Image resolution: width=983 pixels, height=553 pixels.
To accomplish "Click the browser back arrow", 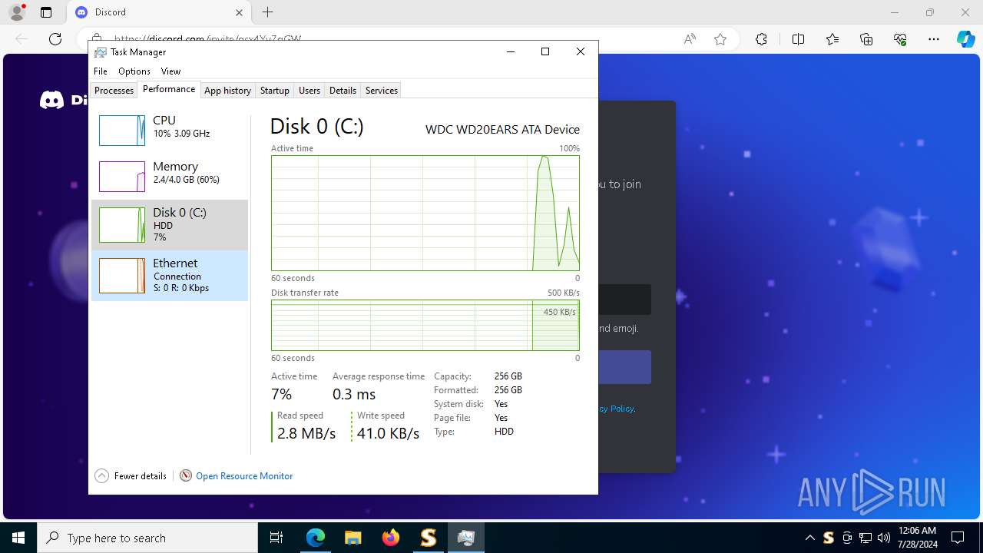I will tap(22, 39).
